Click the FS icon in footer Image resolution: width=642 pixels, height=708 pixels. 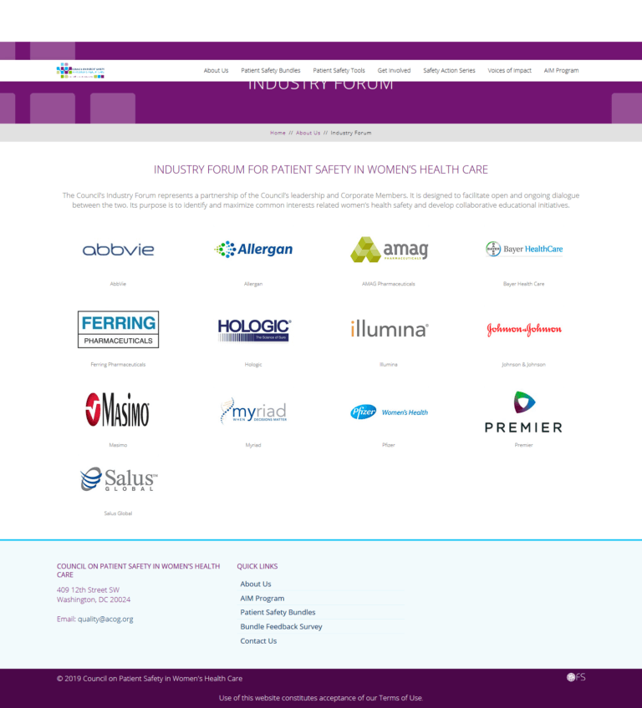point(576,677)
